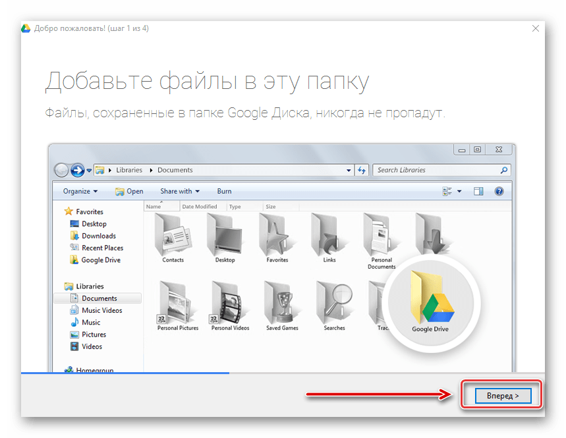The height and width of the screenshot is (438, 566).
Task: Click the change view icon
Action: (447, 191)
